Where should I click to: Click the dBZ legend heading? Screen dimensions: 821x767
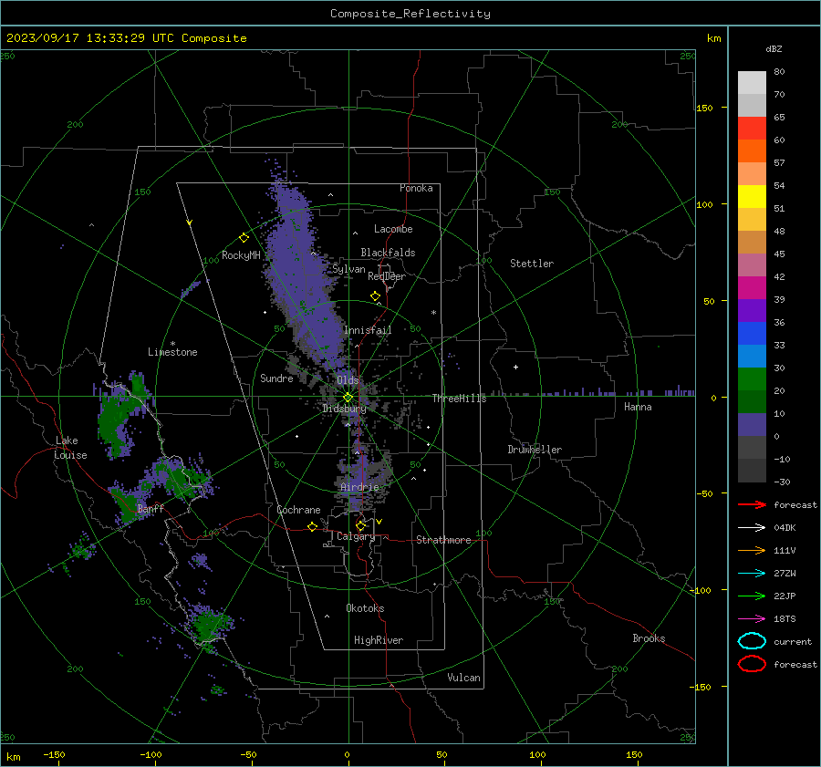[x=774, y=48]
